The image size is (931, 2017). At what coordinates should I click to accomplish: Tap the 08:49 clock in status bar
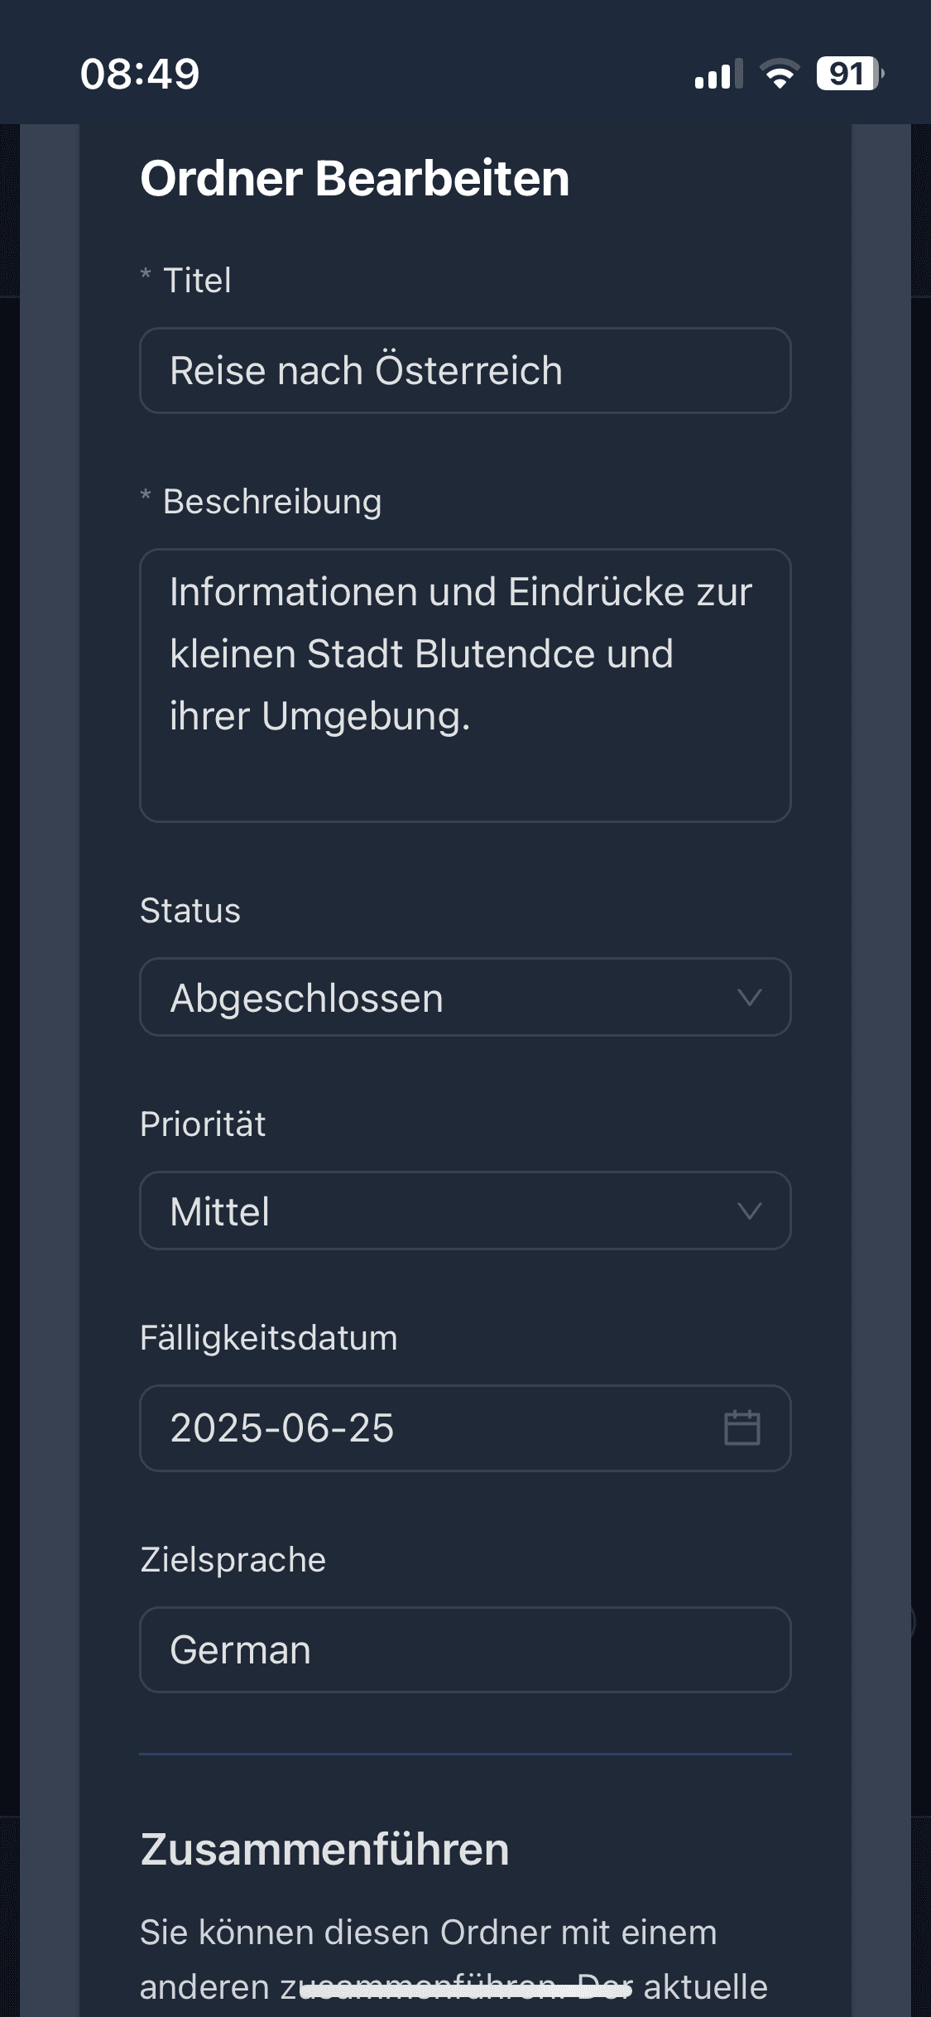coord(140,74)
